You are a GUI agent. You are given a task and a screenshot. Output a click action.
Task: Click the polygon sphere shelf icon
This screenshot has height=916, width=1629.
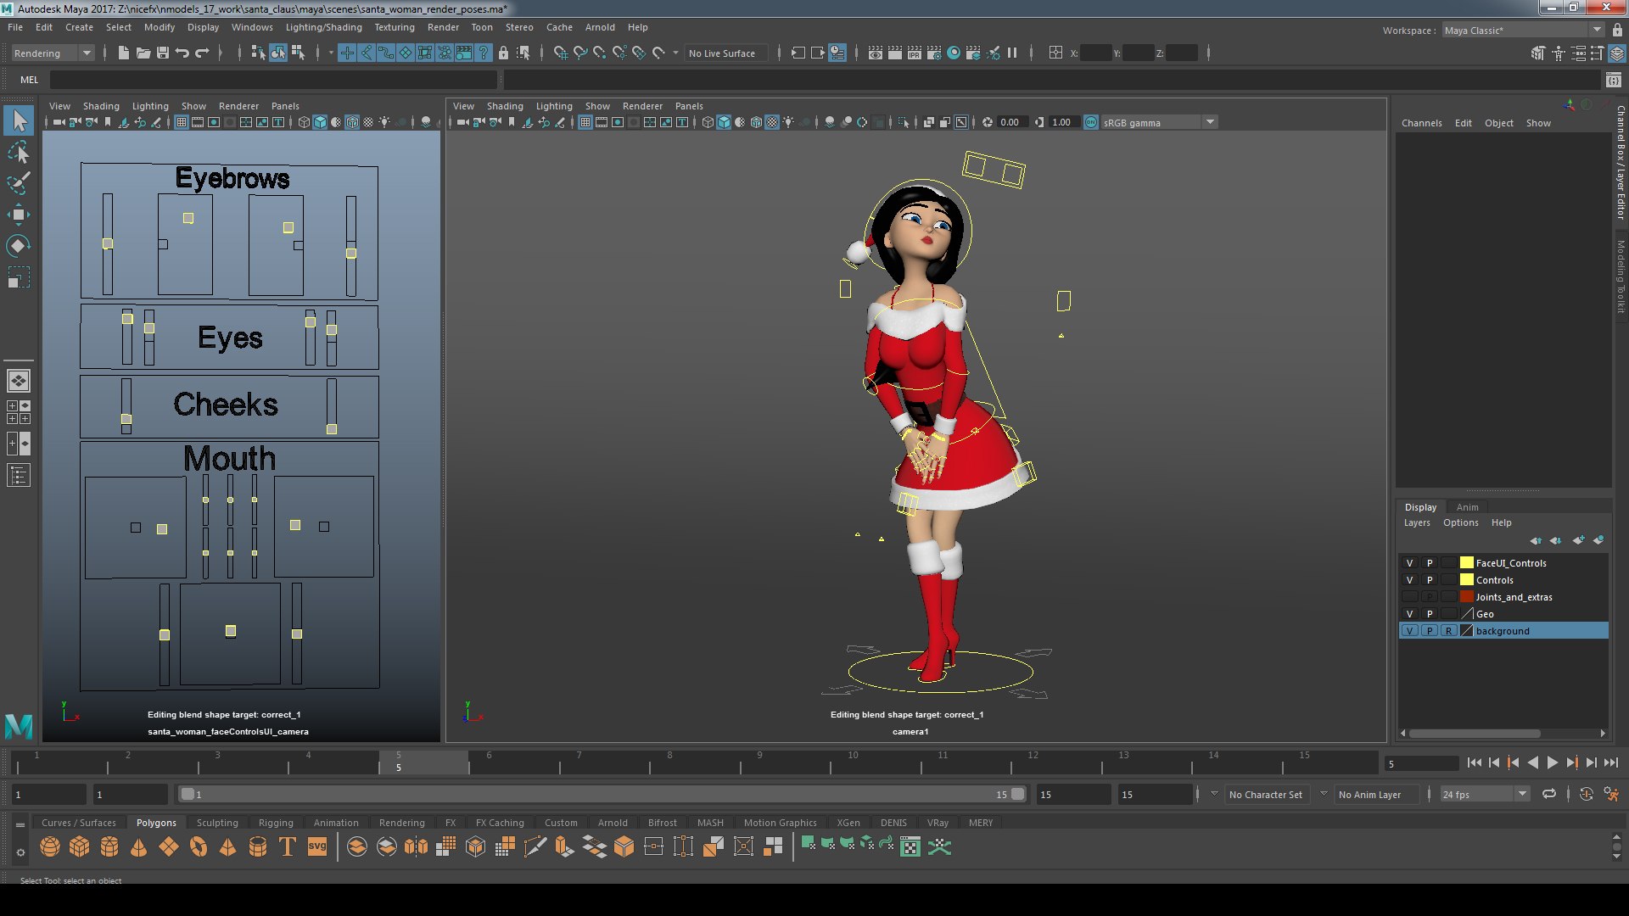point(50,846)
